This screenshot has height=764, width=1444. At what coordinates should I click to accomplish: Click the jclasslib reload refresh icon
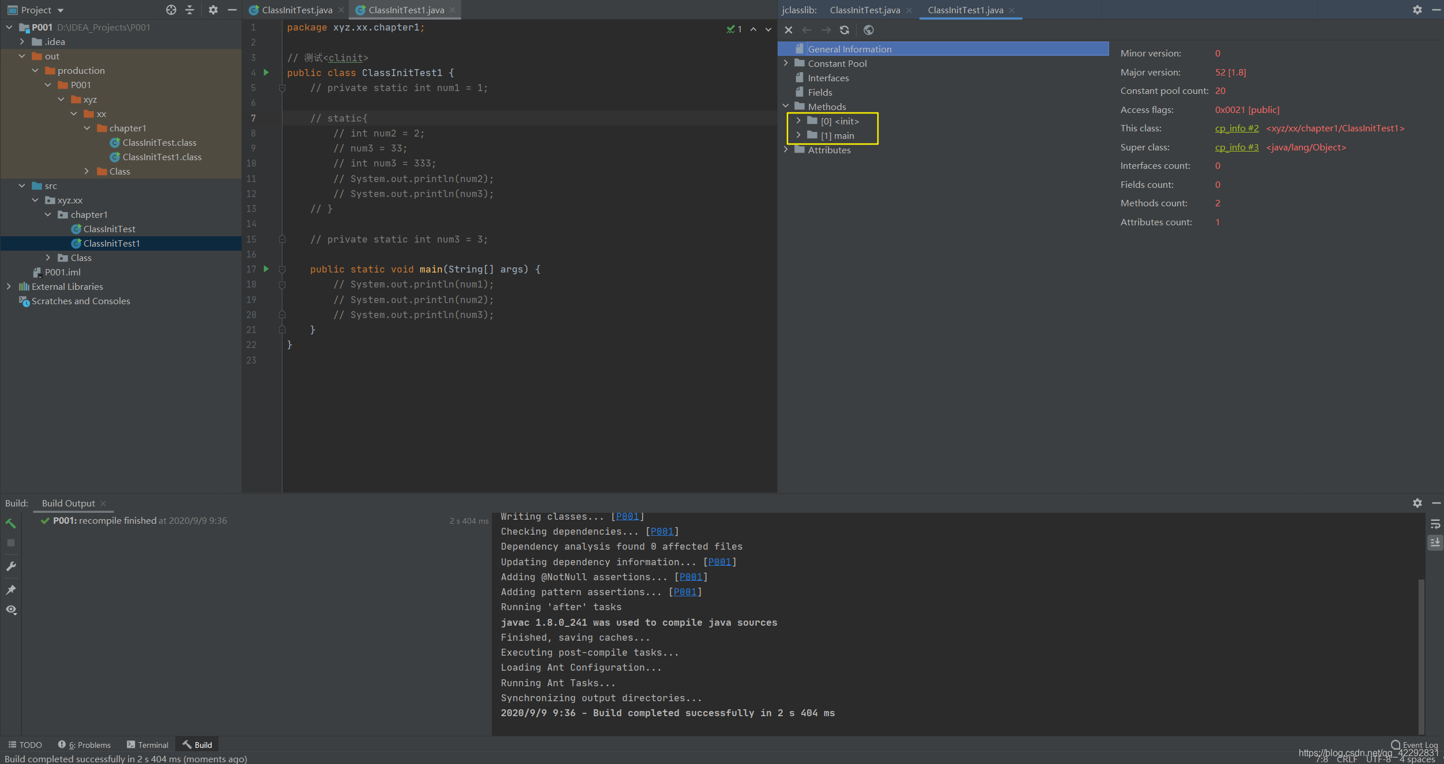pyautogui.click(x=844, y=30)
